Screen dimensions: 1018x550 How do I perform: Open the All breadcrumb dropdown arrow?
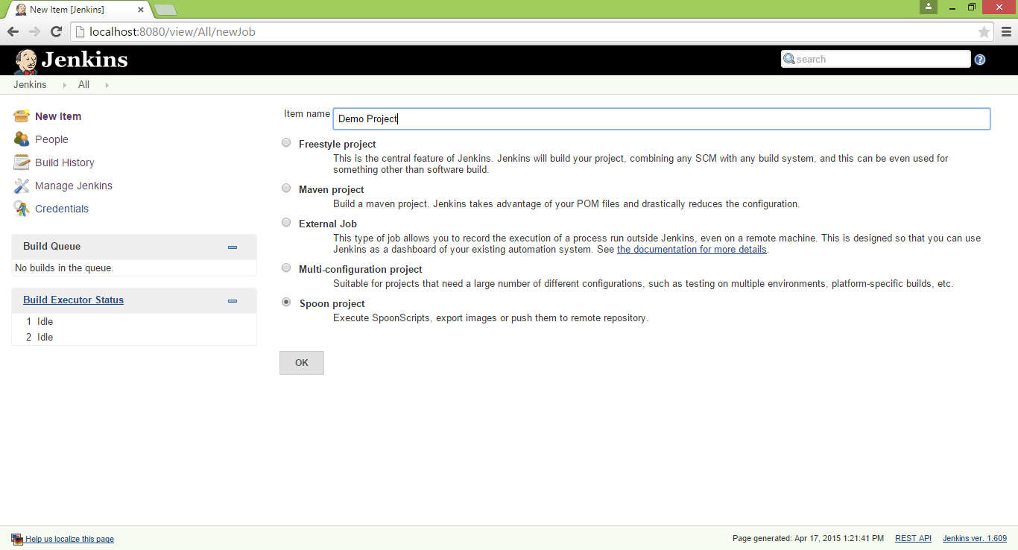(x=107, y=85)
